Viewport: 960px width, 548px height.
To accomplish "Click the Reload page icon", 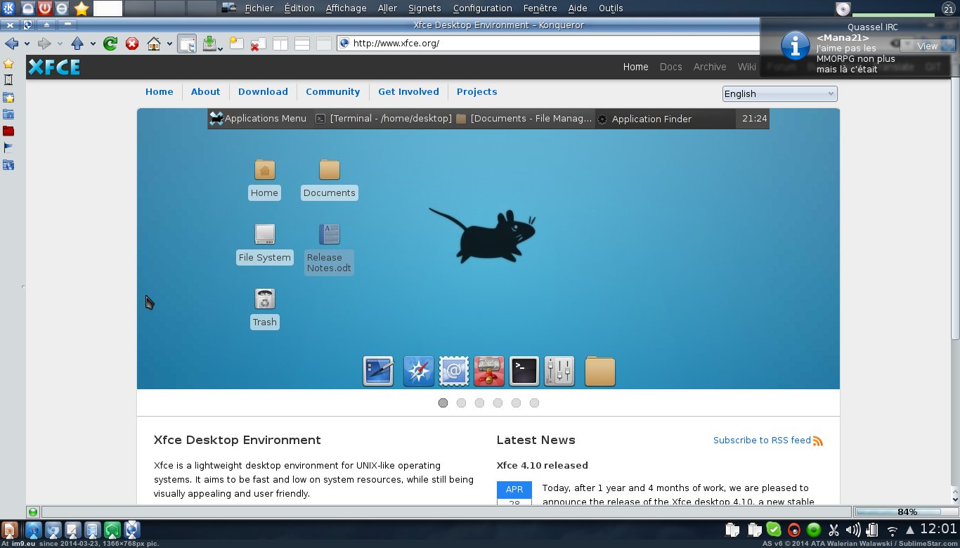I will [x=110, y=44].
